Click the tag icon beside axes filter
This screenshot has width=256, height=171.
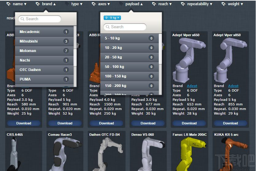(x=94, y=4)
